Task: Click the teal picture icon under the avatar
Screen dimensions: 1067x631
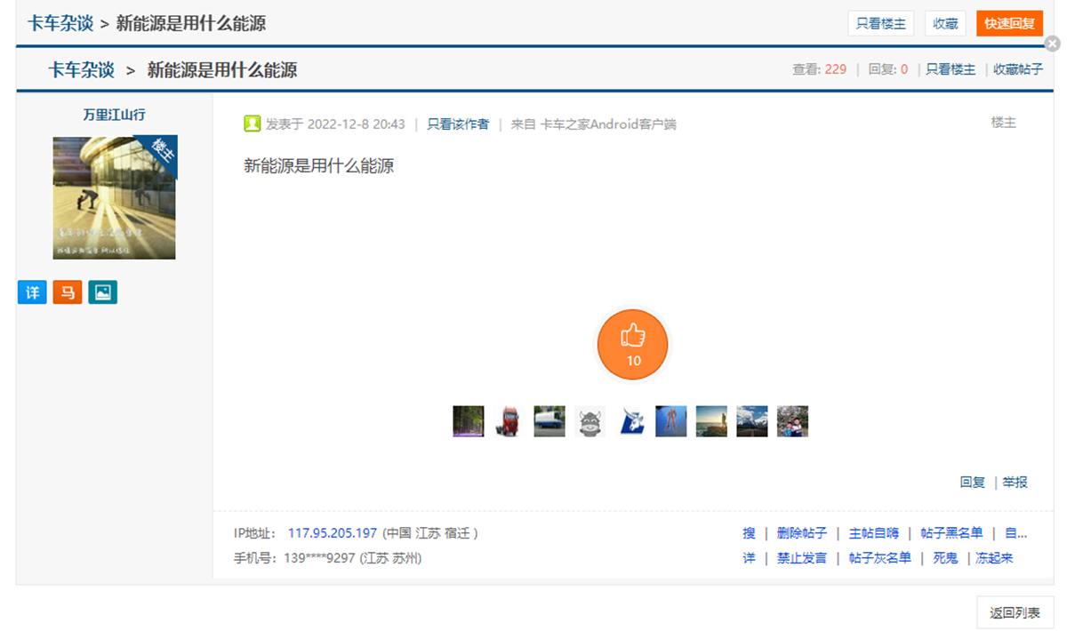Action: (103, 292)
